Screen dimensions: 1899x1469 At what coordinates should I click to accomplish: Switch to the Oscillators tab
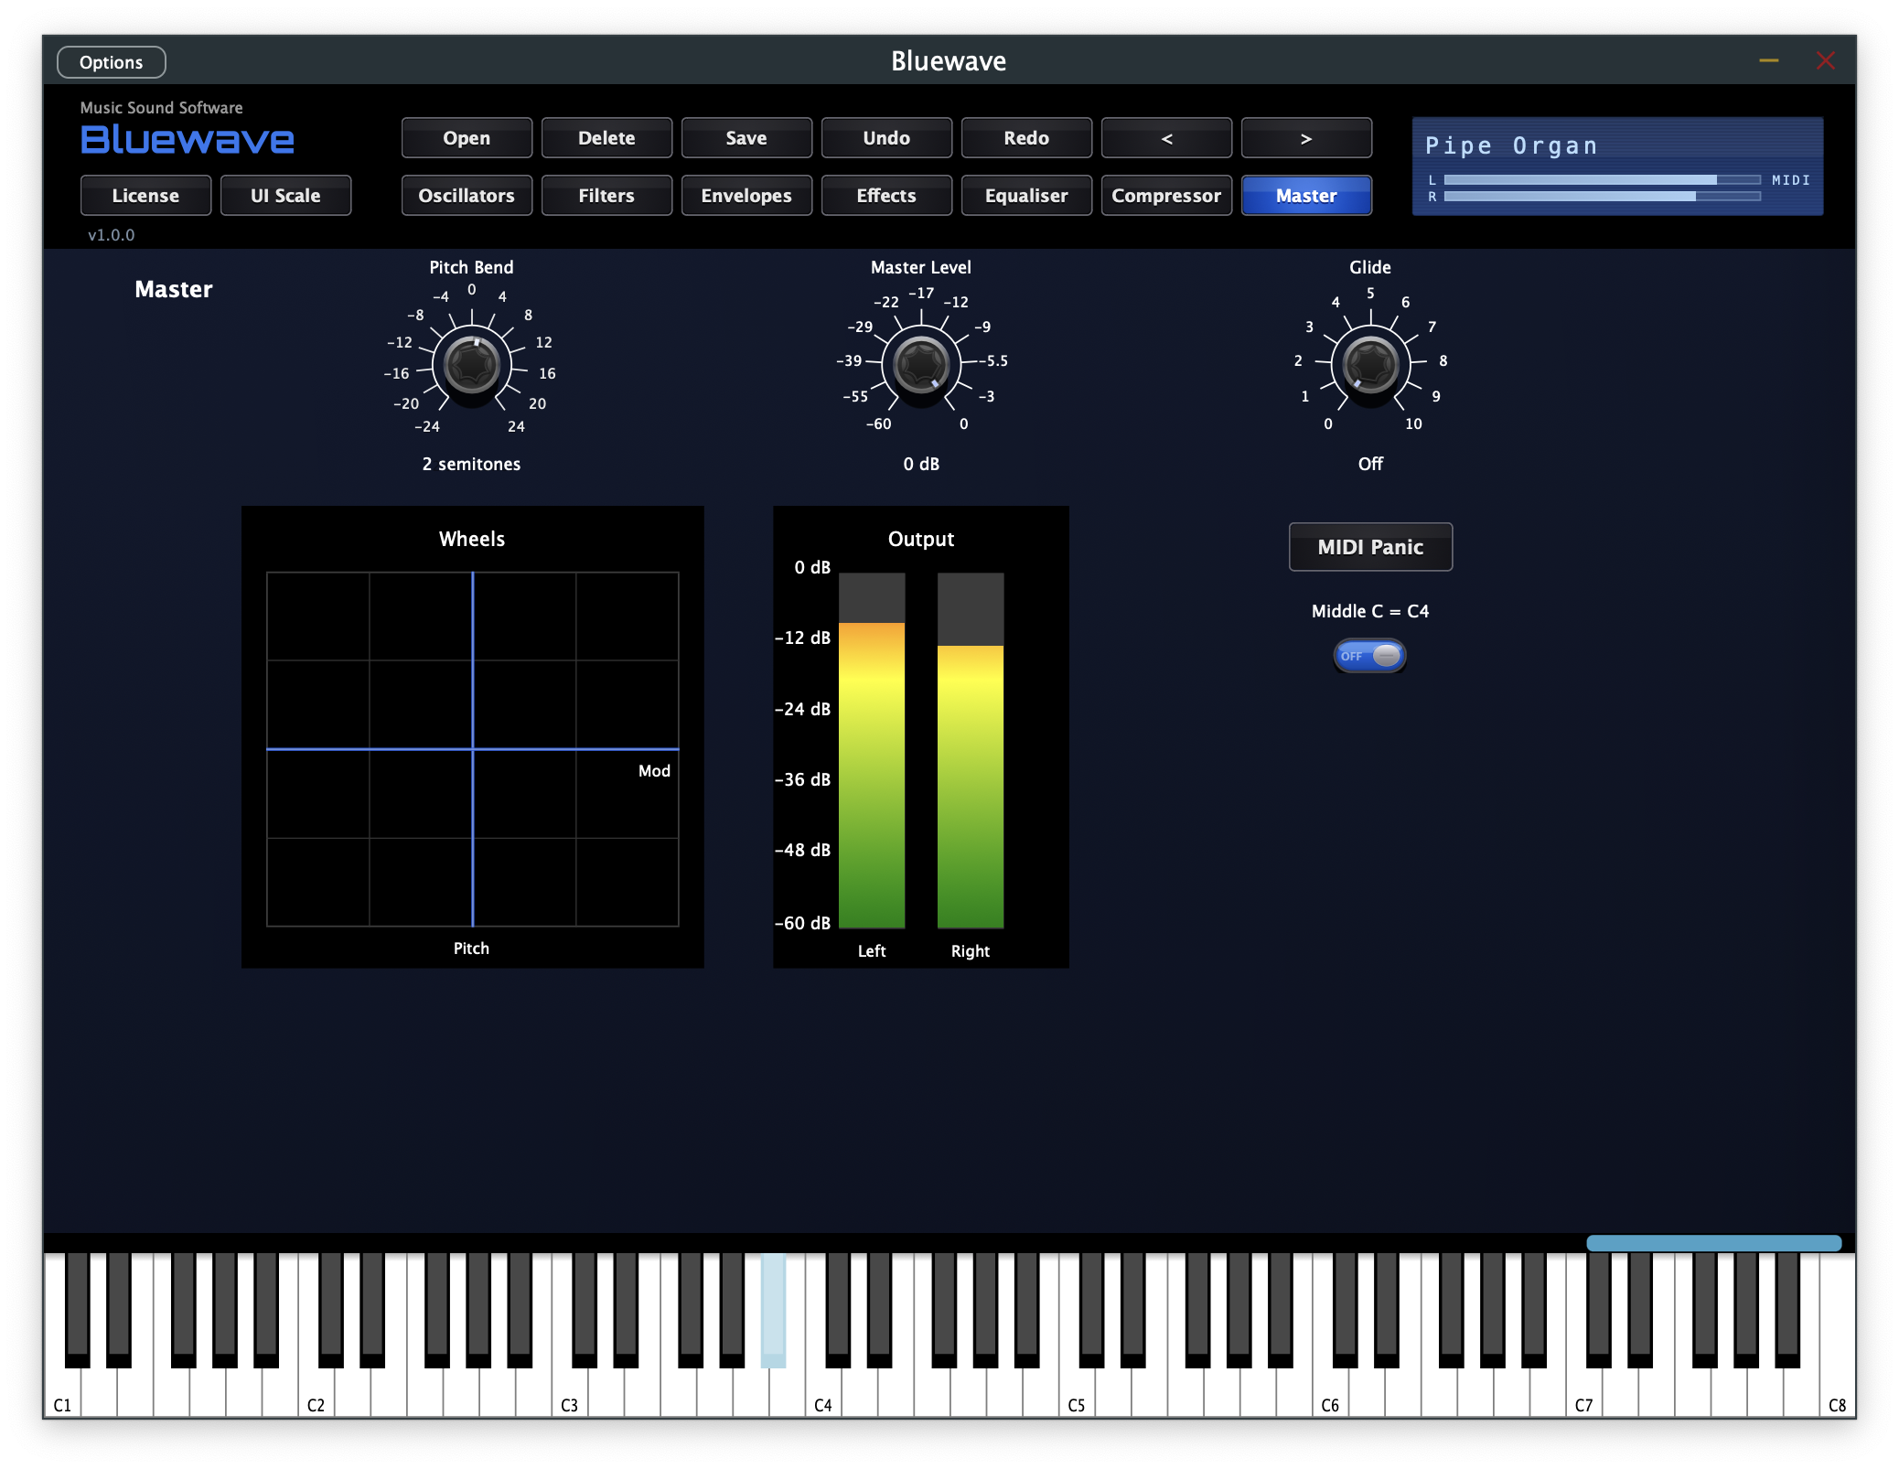pos(467,196)
